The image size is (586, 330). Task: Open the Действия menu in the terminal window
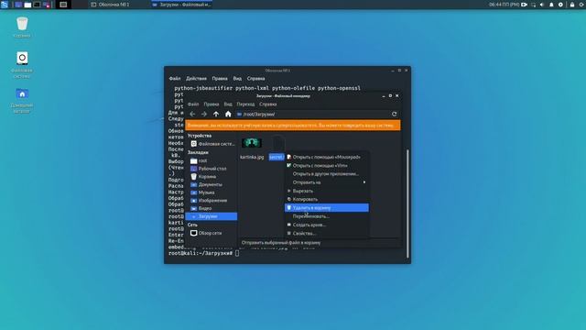click(x=196, y=79)
